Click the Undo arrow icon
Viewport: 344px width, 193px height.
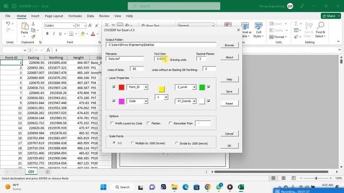pos(8,24)
